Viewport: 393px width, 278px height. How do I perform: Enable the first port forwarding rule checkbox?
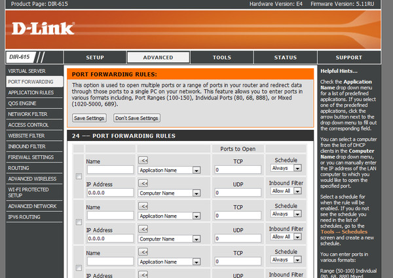(79, 176)
